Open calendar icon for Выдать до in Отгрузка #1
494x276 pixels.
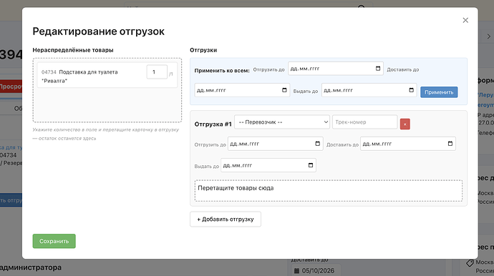click(311, 165)
